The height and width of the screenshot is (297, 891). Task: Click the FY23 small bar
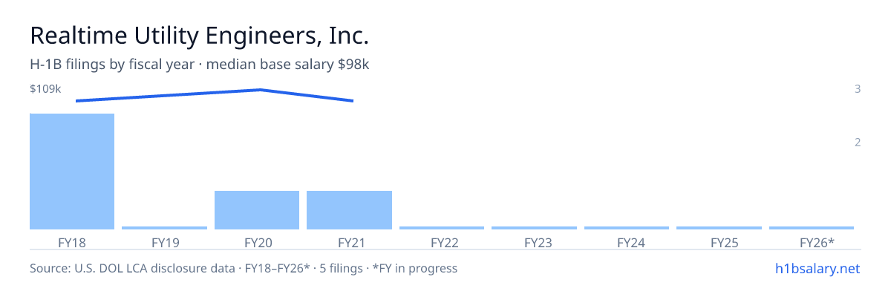[x=534, y=228]
